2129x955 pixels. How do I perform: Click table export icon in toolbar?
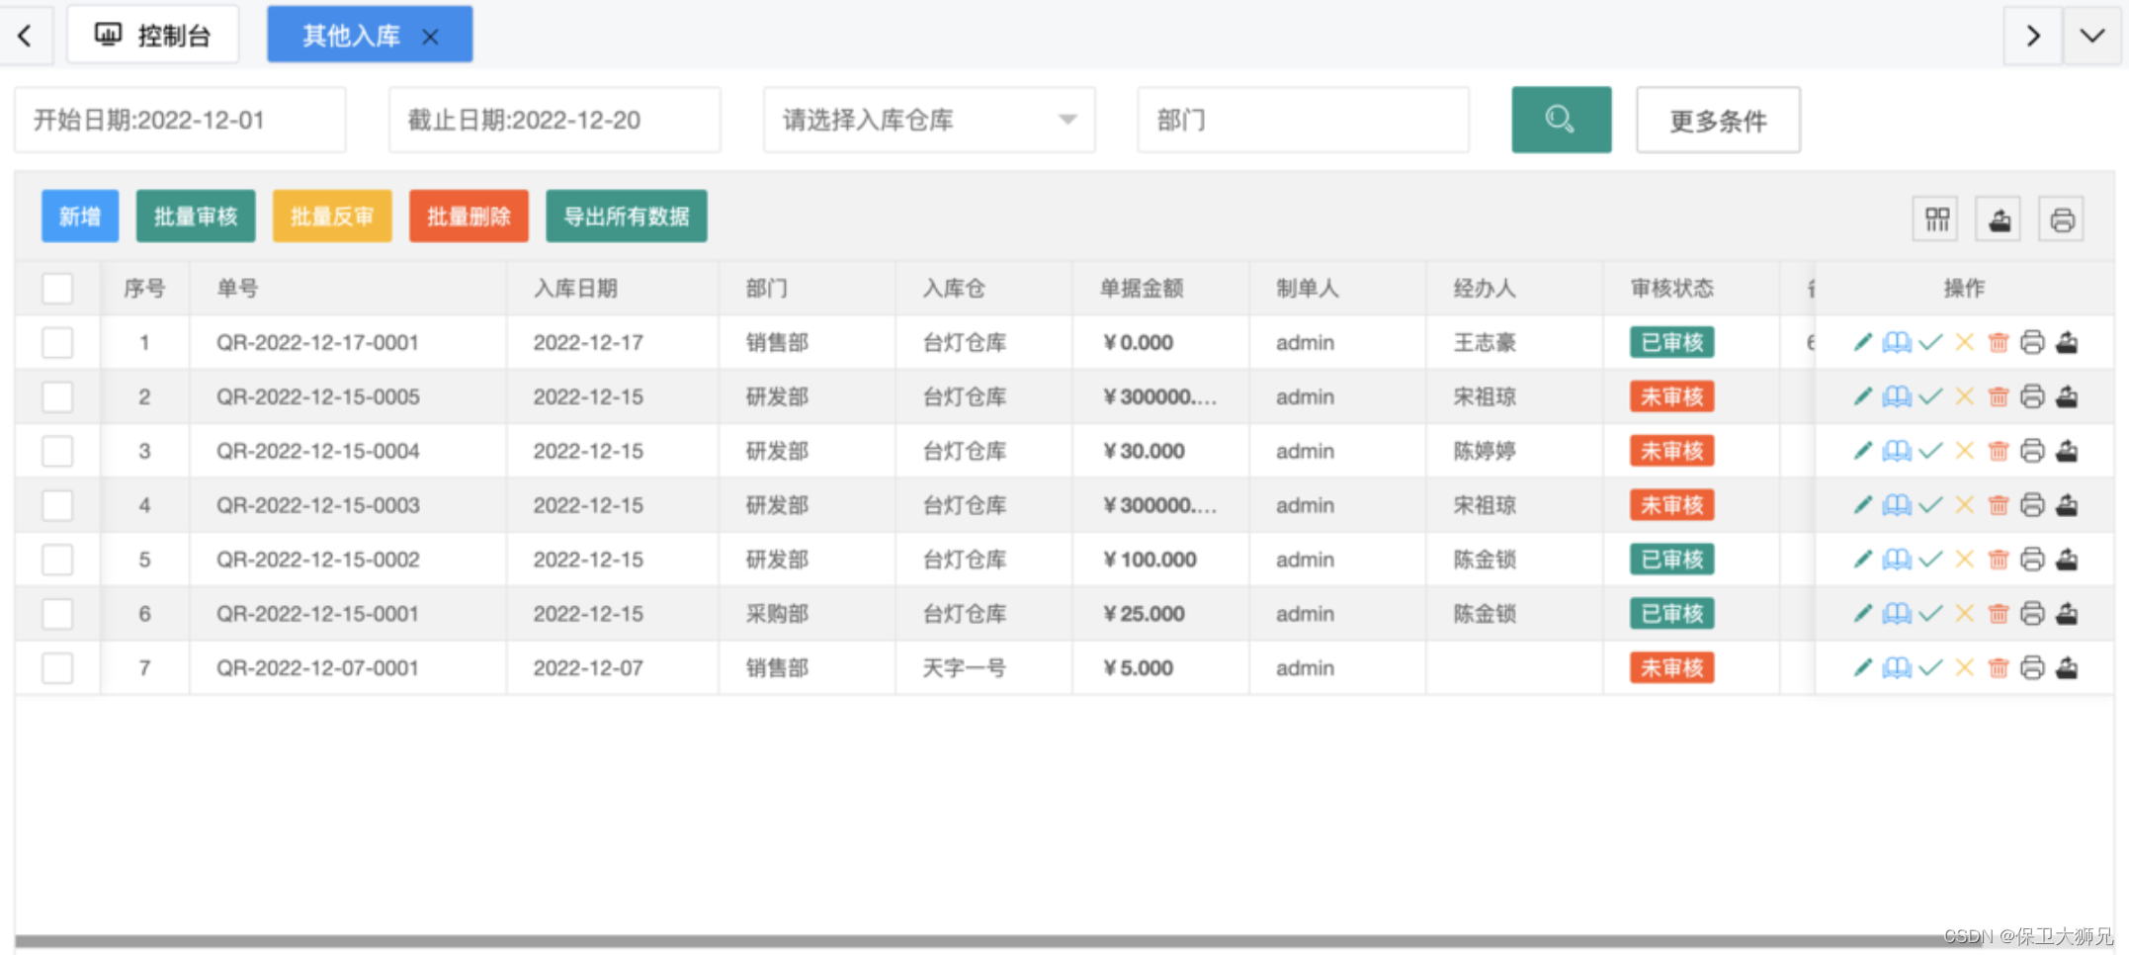click(1999, 219)
